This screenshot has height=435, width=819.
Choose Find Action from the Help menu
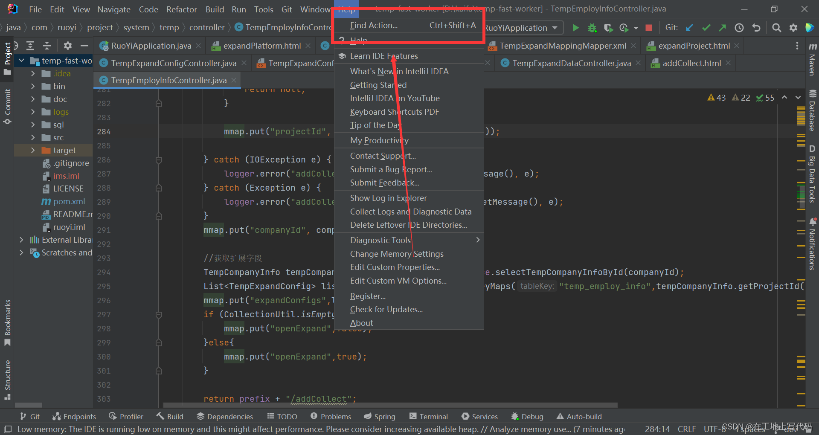tap(374, 25)
